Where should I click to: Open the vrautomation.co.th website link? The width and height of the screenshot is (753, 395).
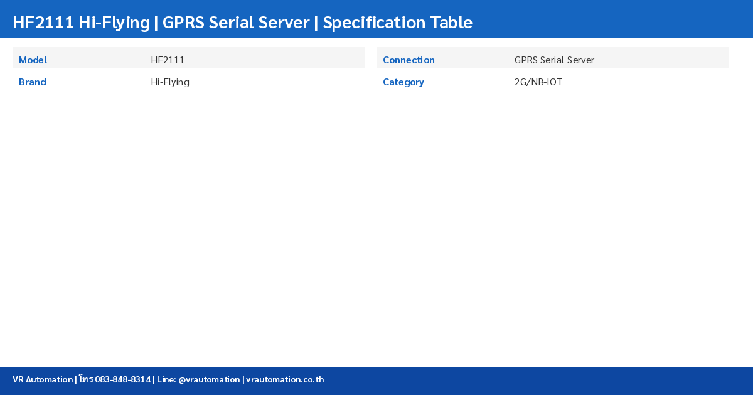pyautogui.click(x=285, y=379)
